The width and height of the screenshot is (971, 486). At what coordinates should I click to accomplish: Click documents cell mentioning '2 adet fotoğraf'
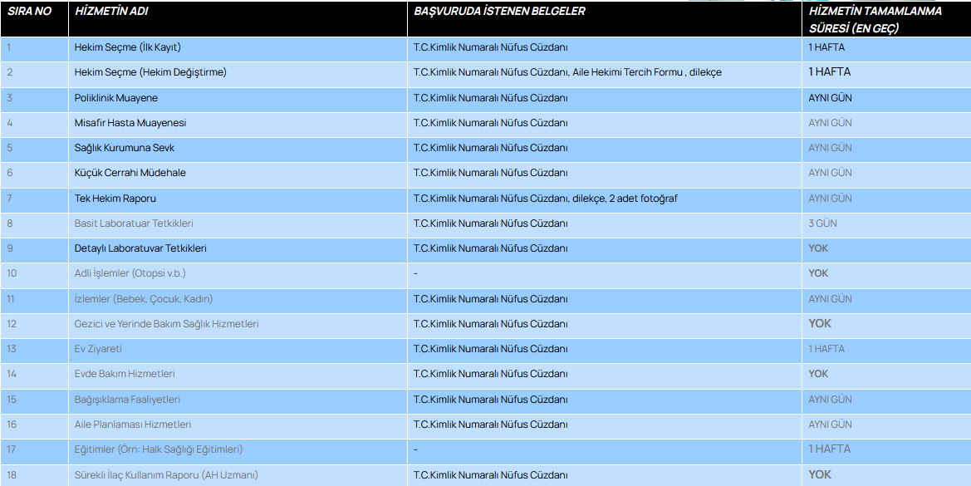(x=549, y=199)
